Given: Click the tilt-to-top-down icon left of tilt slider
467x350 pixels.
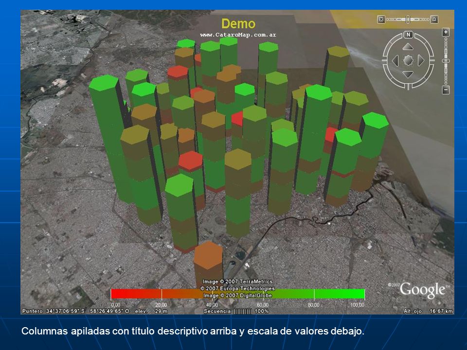Looking at the screenshot, I should (x=381, y=19).
